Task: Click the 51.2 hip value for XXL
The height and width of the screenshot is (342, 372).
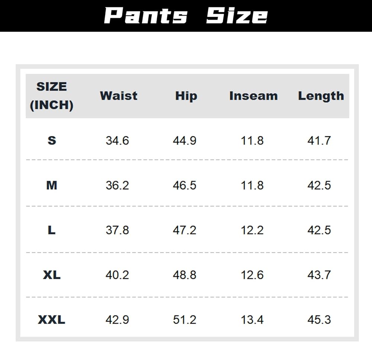Action: point(185,320)
